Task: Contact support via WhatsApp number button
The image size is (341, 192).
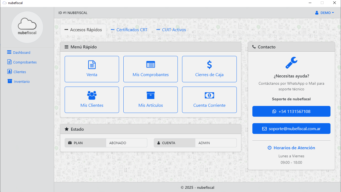Action: 291,111
